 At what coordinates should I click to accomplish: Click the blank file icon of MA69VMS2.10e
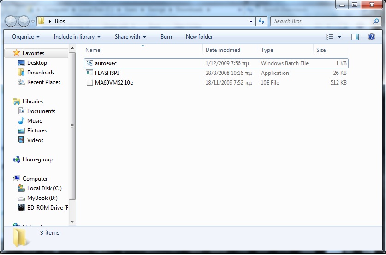89,82
